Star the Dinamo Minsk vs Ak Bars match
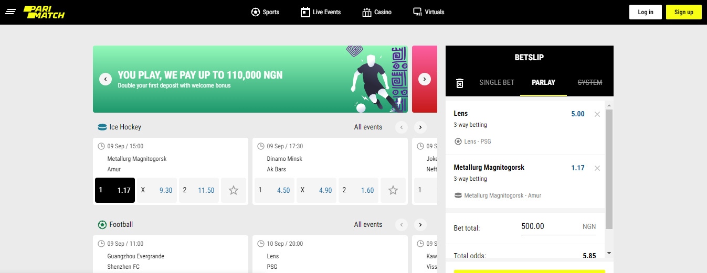Image resolution: width=707 pixels, height=273 pixels. coord(393,190)
